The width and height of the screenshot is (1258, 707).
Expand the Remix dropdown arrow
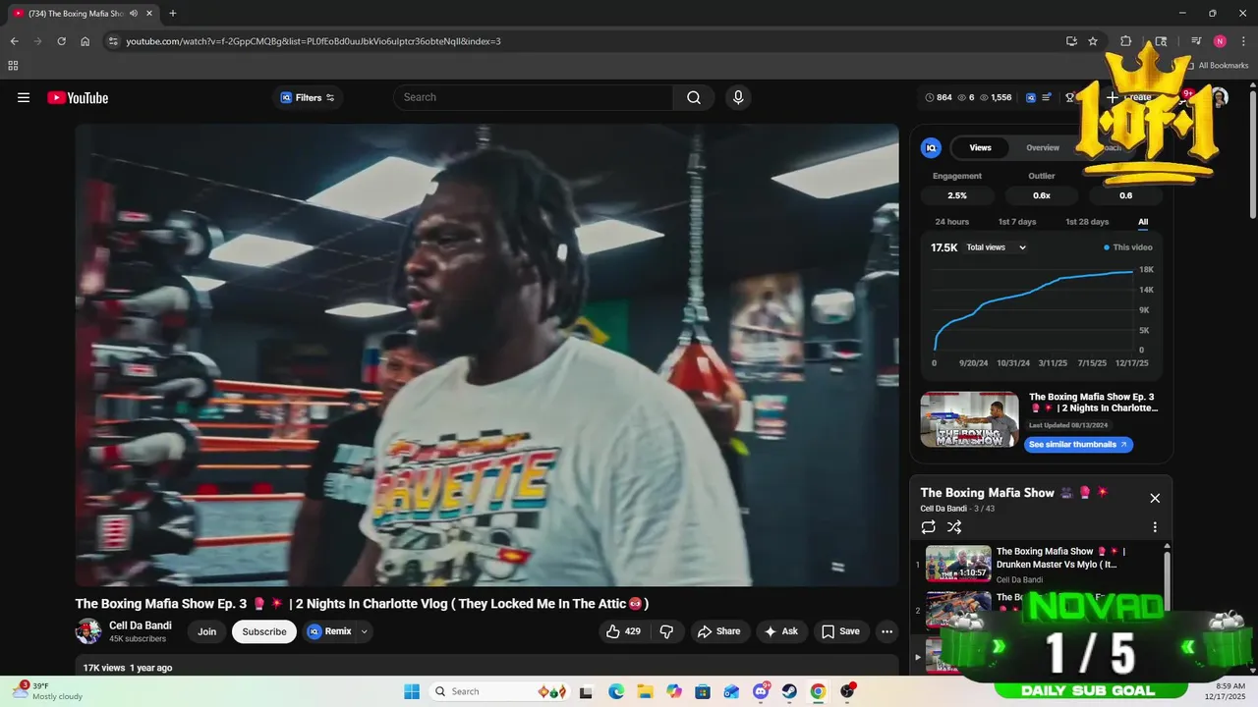pyautogui.click(x=365, y=631)
